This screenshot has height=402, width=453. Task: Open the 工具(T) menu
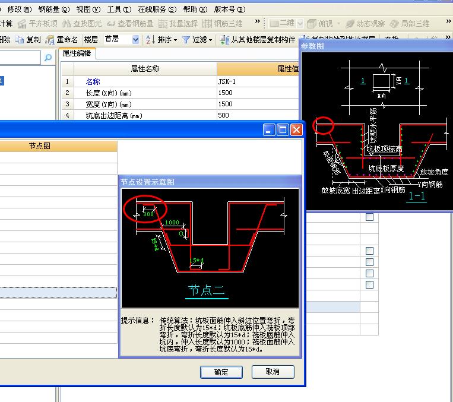(119, 10)
